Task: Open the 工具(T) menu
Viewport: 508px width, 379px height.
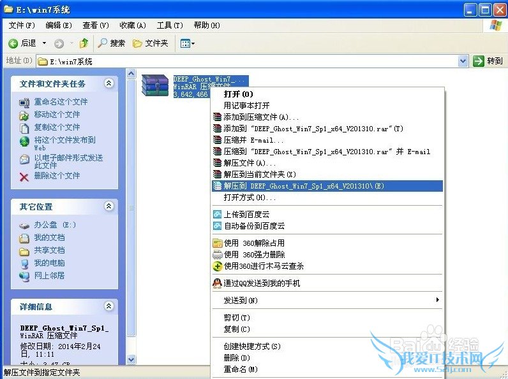Action: point(170,25)
